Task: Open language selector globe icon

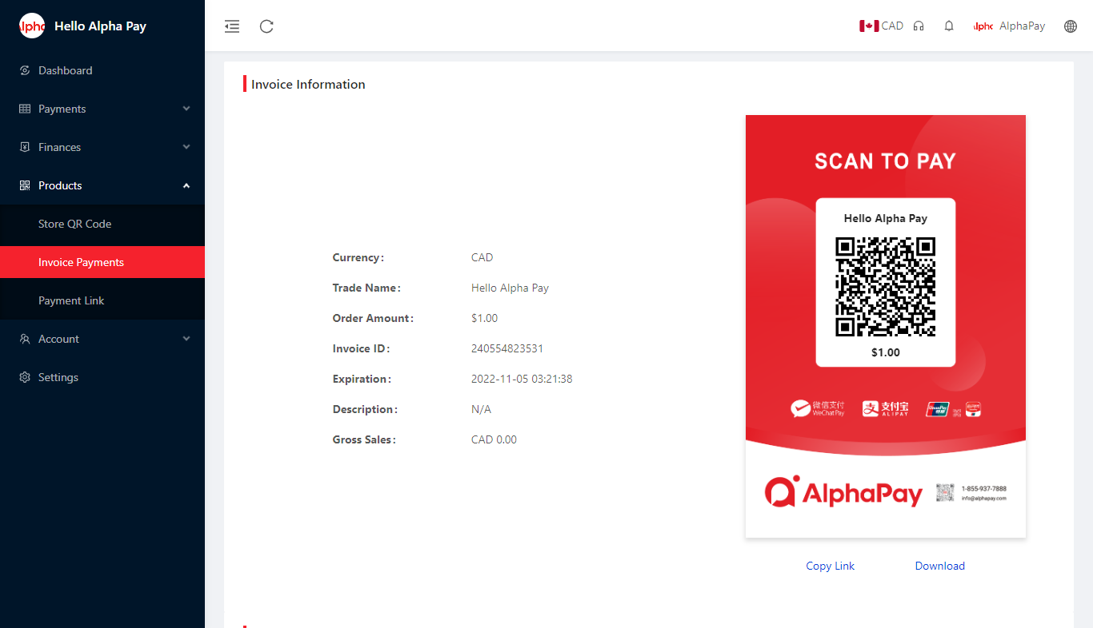Action: [x=1071, y=26]
